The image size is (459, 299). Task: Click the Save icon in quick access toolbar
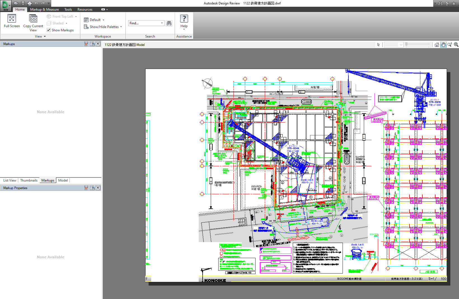[23, 3]
